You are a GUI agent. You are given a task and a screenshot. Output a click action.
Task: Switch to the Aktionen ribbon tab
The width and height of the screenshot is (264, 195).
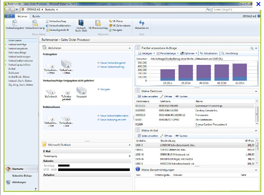[x=22, y=16]
